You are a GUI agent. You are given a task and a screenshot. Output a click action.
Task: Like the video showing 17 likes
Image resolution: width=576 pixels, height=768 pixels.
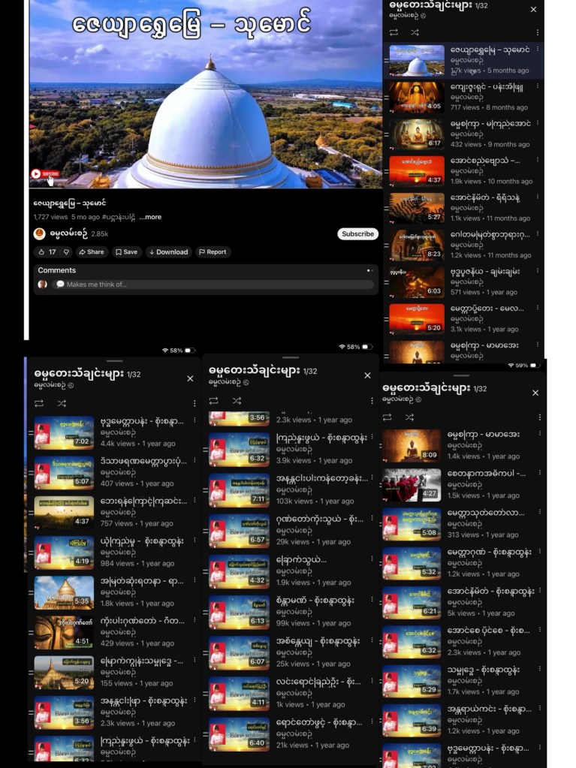(47, 252)
